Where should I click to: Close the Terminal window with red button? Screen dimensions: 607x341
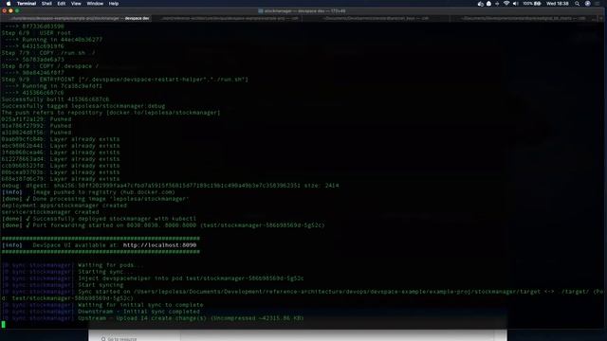(4, 10)
